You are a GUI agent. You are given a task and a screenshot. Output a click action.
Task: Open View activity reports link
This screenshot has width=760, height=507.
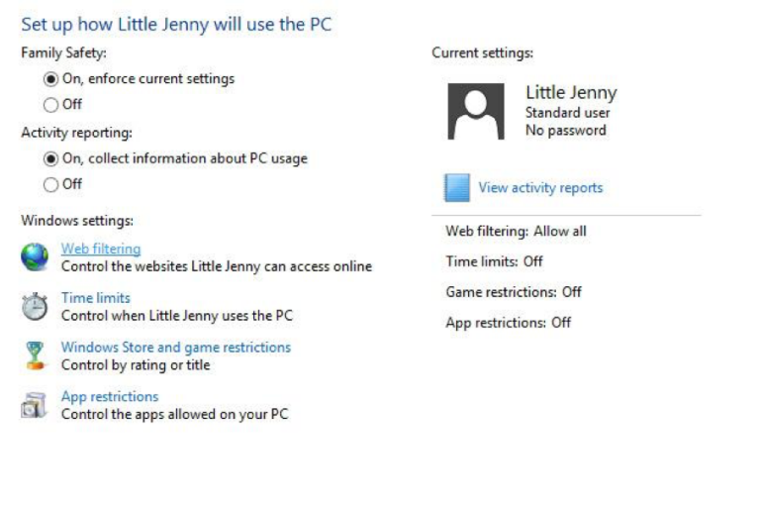click(x=540, y=187)
